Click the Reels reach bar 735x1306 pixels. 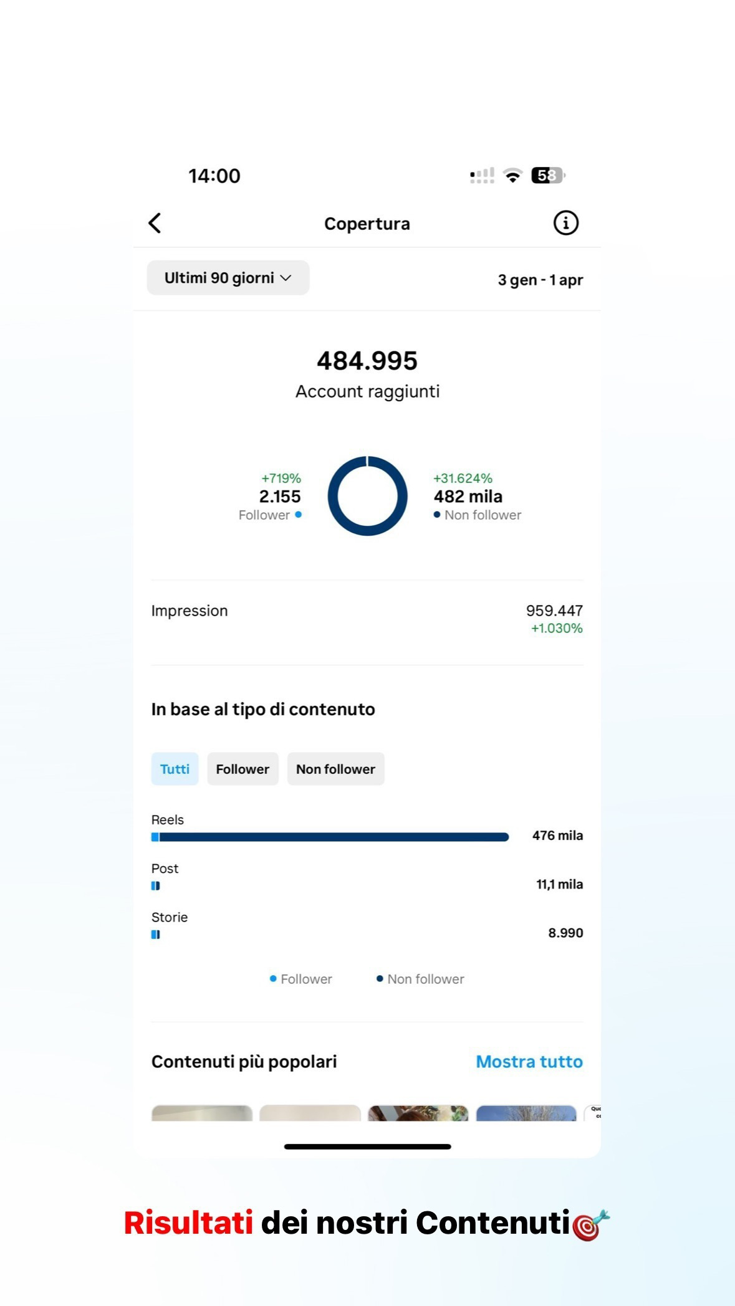point(330,837)
